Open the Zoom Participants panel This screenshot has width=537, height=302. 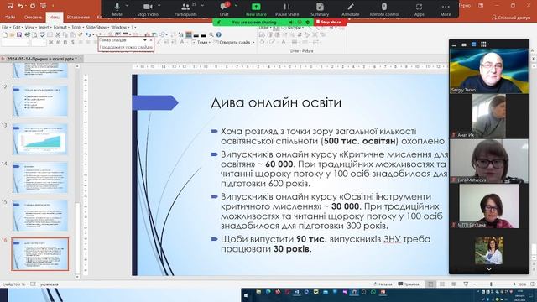pos(185,9)
